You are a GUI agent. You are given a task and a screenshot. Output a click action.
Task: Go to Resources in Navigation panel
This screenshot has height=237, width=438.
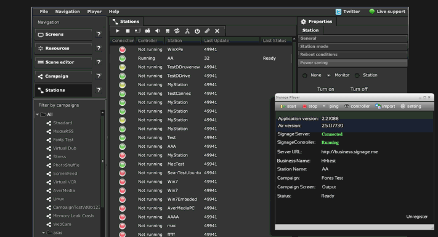pos(63,48)
